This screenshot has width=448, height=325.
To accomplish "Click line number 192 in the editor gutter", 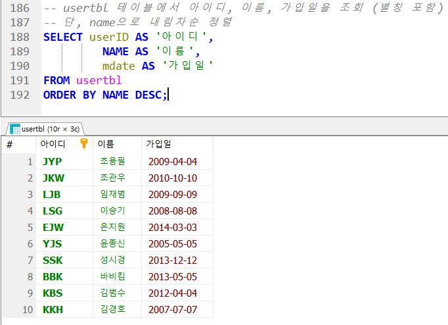I will 20,95.
